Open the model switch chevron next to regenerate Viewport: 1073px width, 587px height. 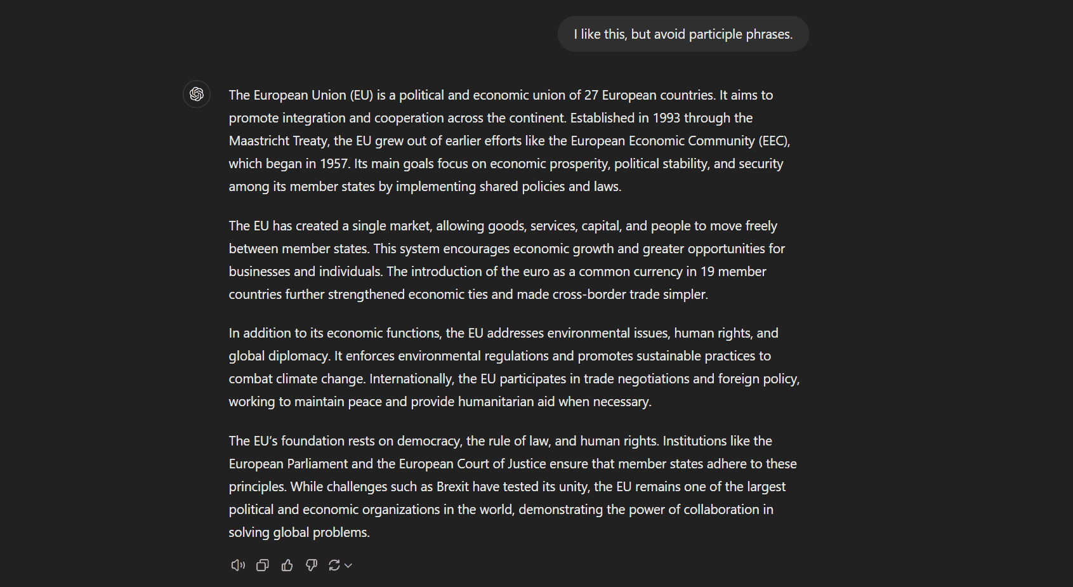[x=348, y=565]
